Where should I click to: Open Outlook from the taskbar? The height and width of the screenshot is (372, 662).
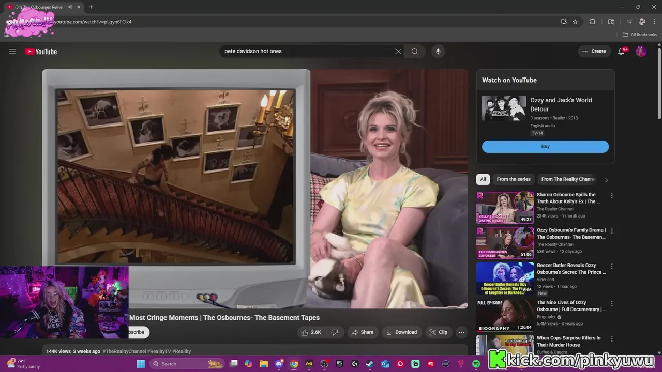[x=385, y=364]
